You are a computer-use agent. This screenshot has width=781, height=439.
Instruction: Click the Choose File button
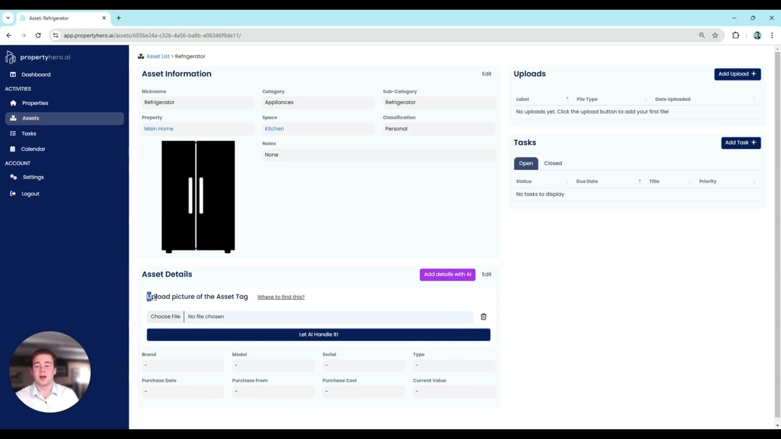(165, 316)
